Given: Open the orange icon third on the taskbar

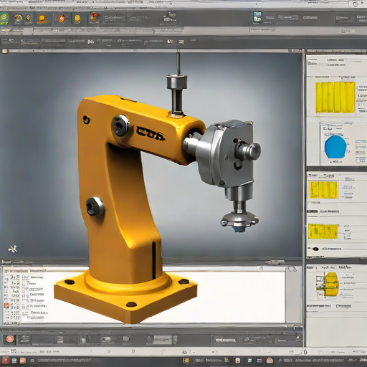Looking at the screenshot, I should tap(23, 361).
